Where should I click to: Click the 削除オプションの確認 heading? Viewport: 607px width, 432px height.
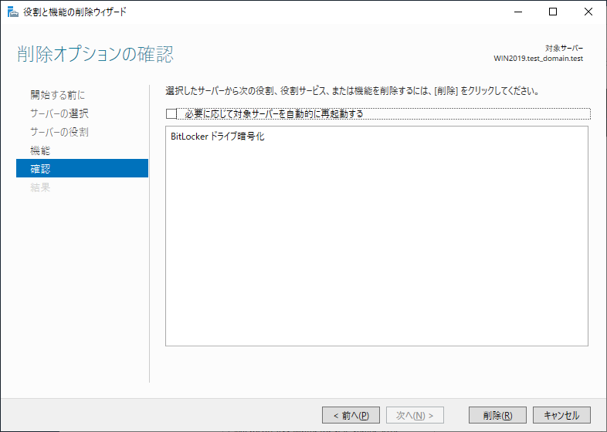95,54
